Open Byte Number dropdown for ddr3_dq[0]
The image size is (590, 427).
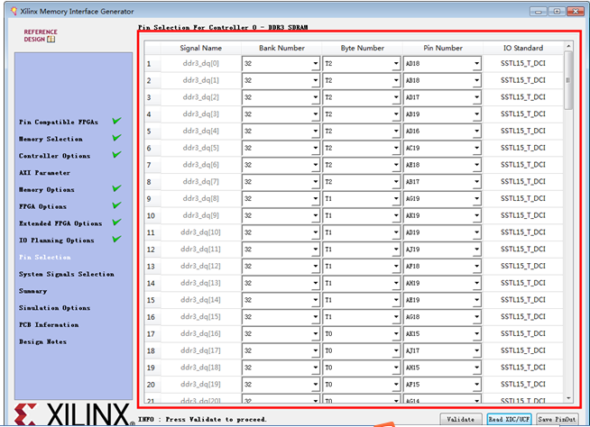click(361, 64)
